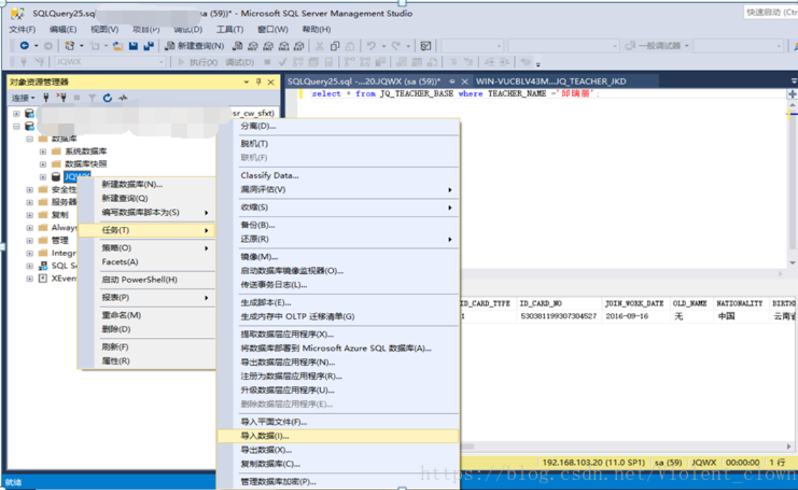The width and height of the screenshot is (798, 490).
Task: Click the pin icon of 对象资源管理器 panel
Action: click(258, 82)
